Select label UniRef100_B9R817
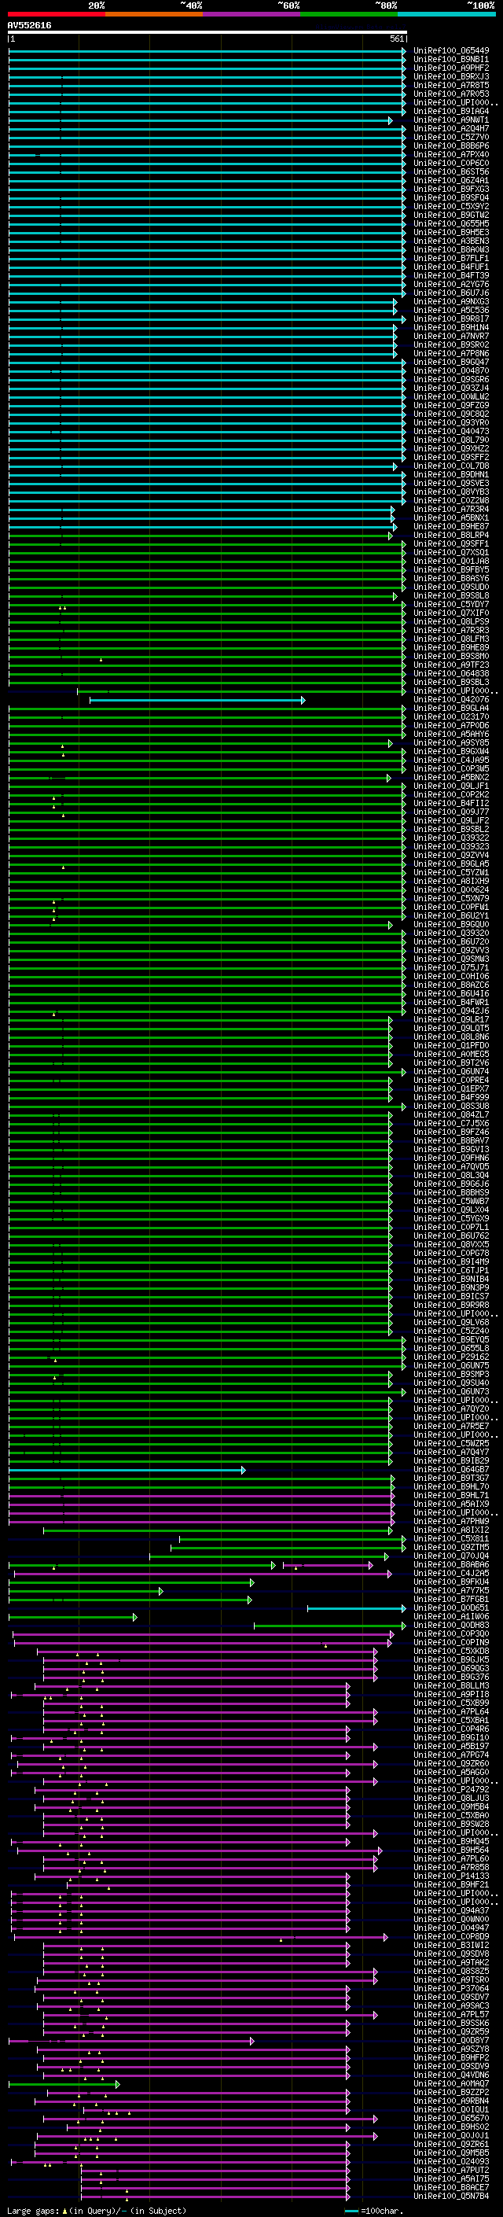This screenshot has height=2217, width=503. [x=451, y=319]
